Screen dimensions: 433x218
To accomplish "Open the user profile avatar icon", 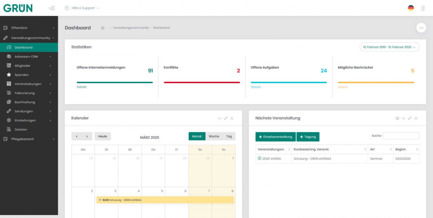I will tap(423, 8).
